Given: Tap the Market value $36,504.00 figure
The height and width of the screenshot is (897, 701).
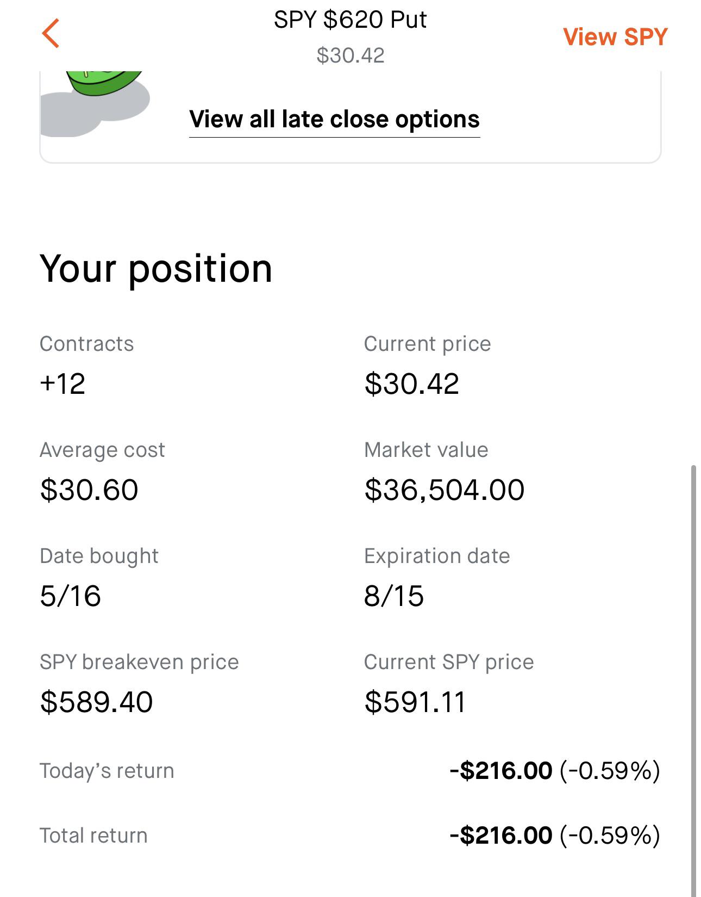Looking at the screenshot, I should [x=445, y=490].
